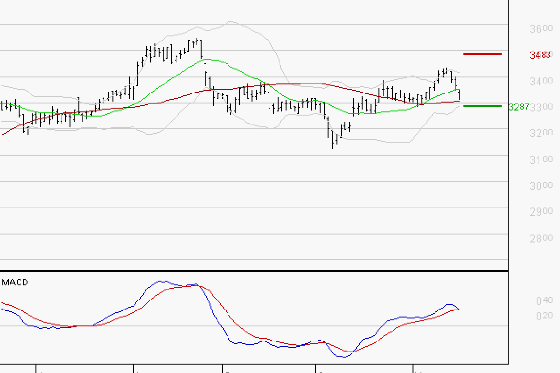Screen dimensions: 560x373
Task: Click the highest peak of blue MACD line
Action: pos(161,281)
